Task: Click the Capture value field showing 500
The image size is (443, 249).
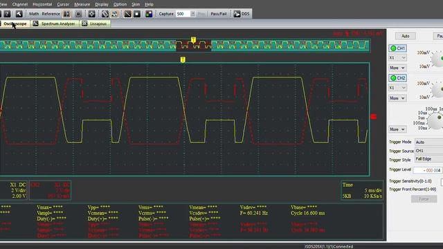Action: click(x=183, y=14)
